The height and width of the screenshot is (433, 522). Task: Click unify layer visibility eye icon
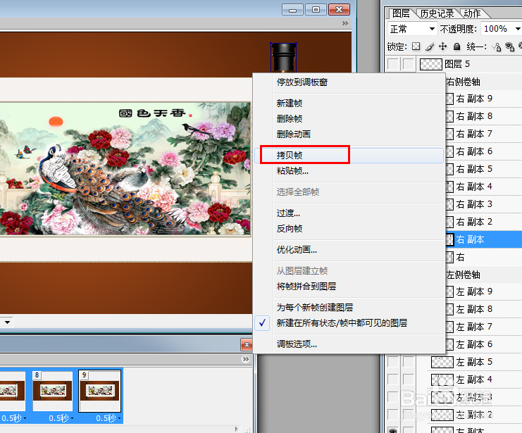(509, 46)
